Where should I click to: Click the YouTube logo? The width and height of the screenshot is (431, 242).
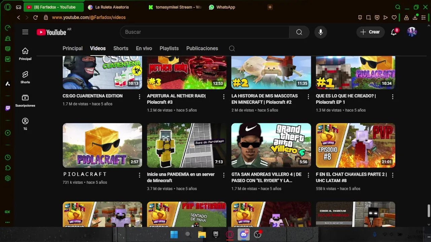[x=52, y=32]
